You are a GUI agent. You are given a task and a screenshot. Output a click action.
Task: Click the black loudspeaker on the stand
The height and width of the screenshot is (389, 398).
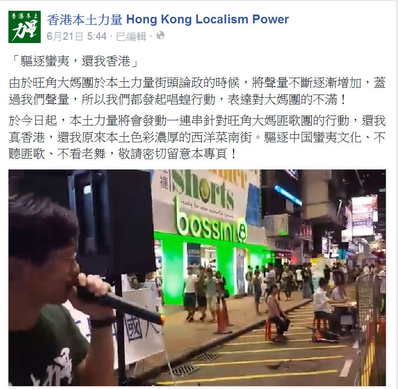coord(113,223)
